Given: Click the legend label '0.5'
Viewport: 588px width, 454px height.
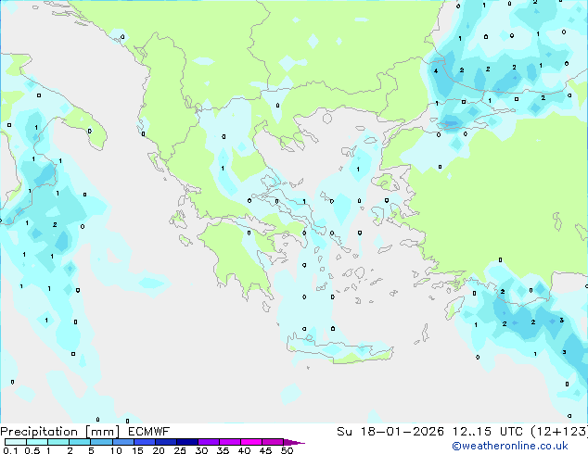Looking at the screenshot, I should (32, 450).
